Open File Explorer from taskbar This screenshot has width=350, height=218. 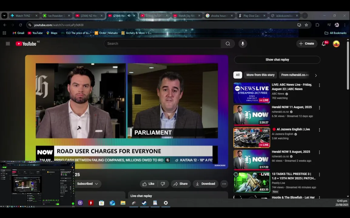pos(123,203)
